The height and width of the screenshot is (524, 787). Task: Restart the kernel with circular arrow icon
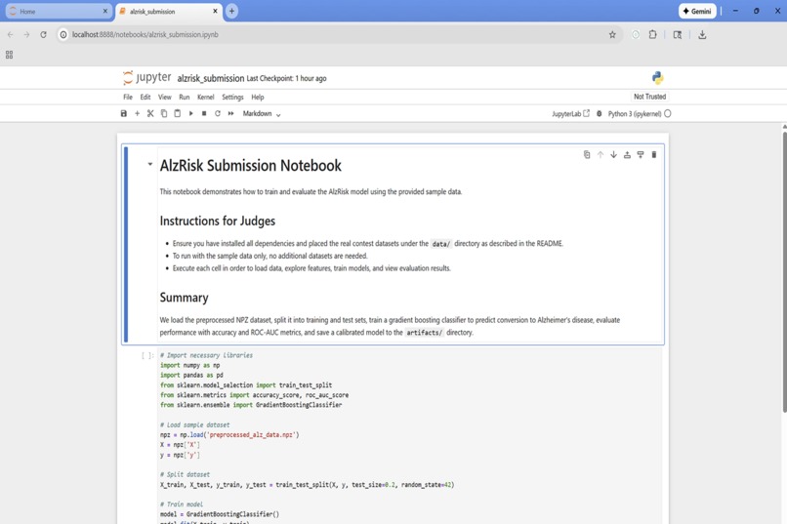pos(218,114)
